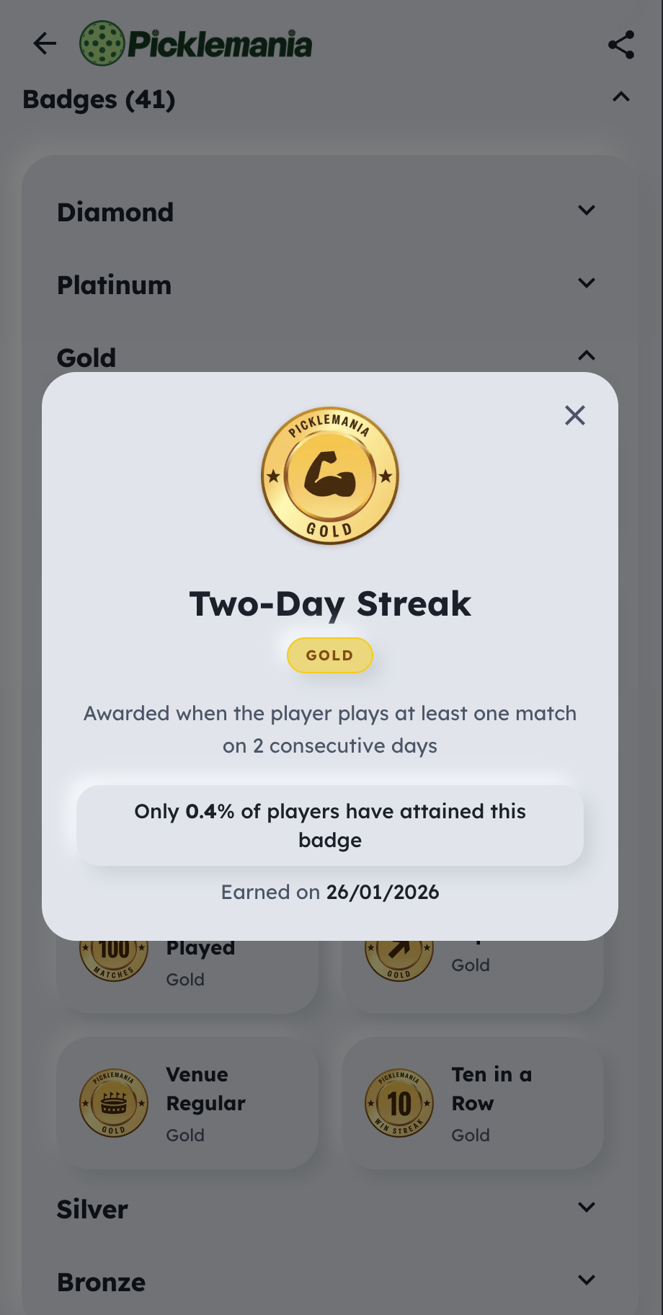
Task: Tap the Ten in a Row win streak badge icon
Action: 399,1103
